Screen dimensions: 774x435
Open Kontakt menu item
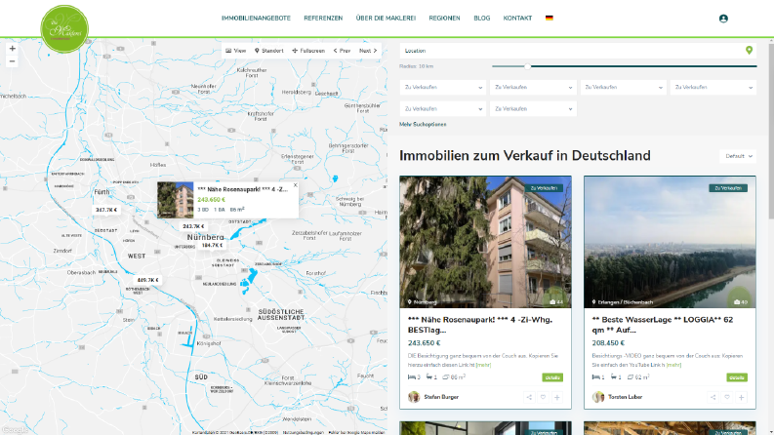click(517, 18)
